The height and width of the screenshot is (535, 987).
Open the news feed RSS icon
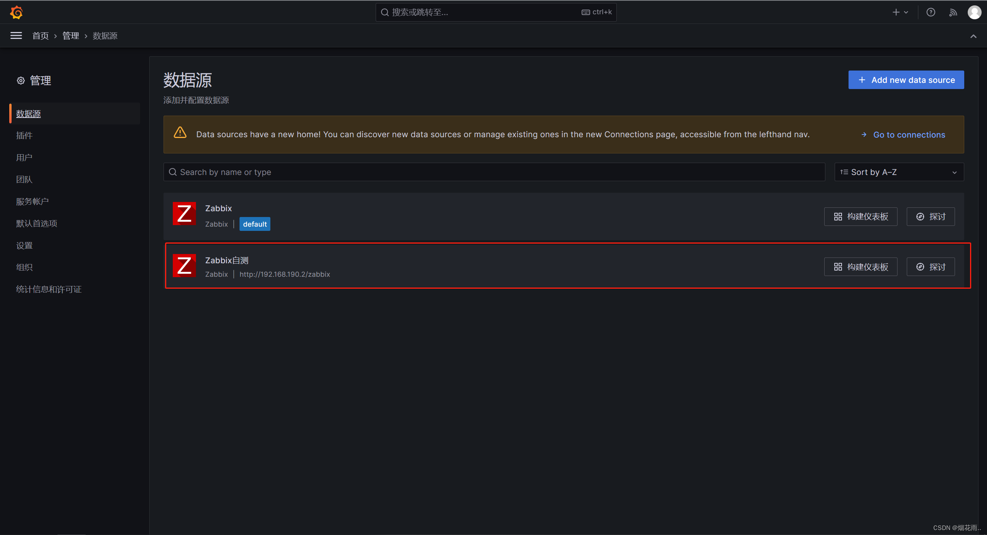[x=953, y=12]
